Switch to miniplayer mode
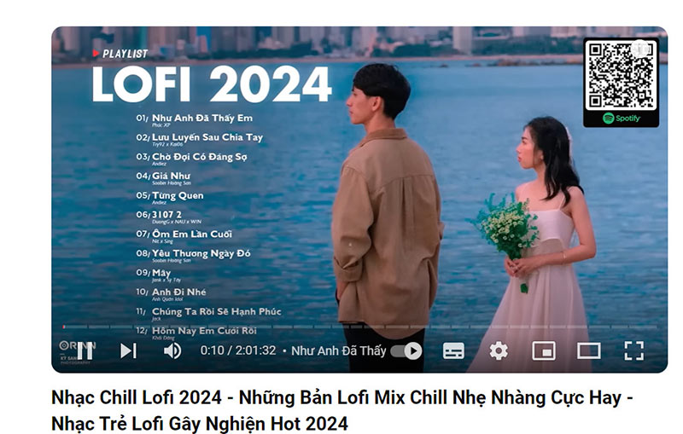 click(x=544, y=350)
